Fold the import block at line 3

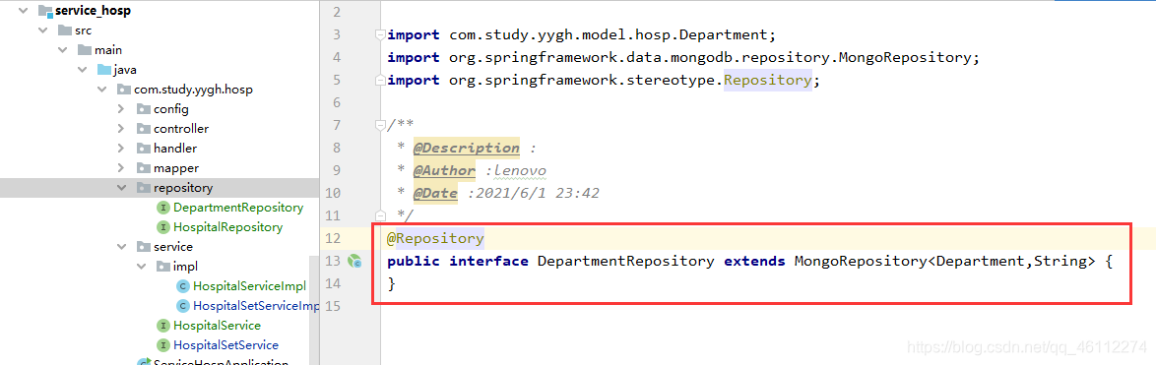pyautogui.click(x=380, y=33)
